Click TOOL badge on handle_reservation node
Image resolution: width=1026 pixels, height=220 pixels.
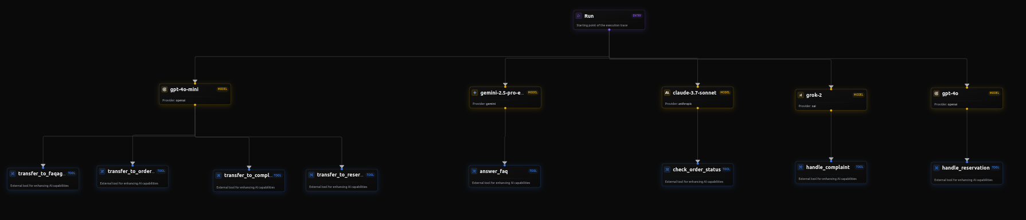(996, 167)
